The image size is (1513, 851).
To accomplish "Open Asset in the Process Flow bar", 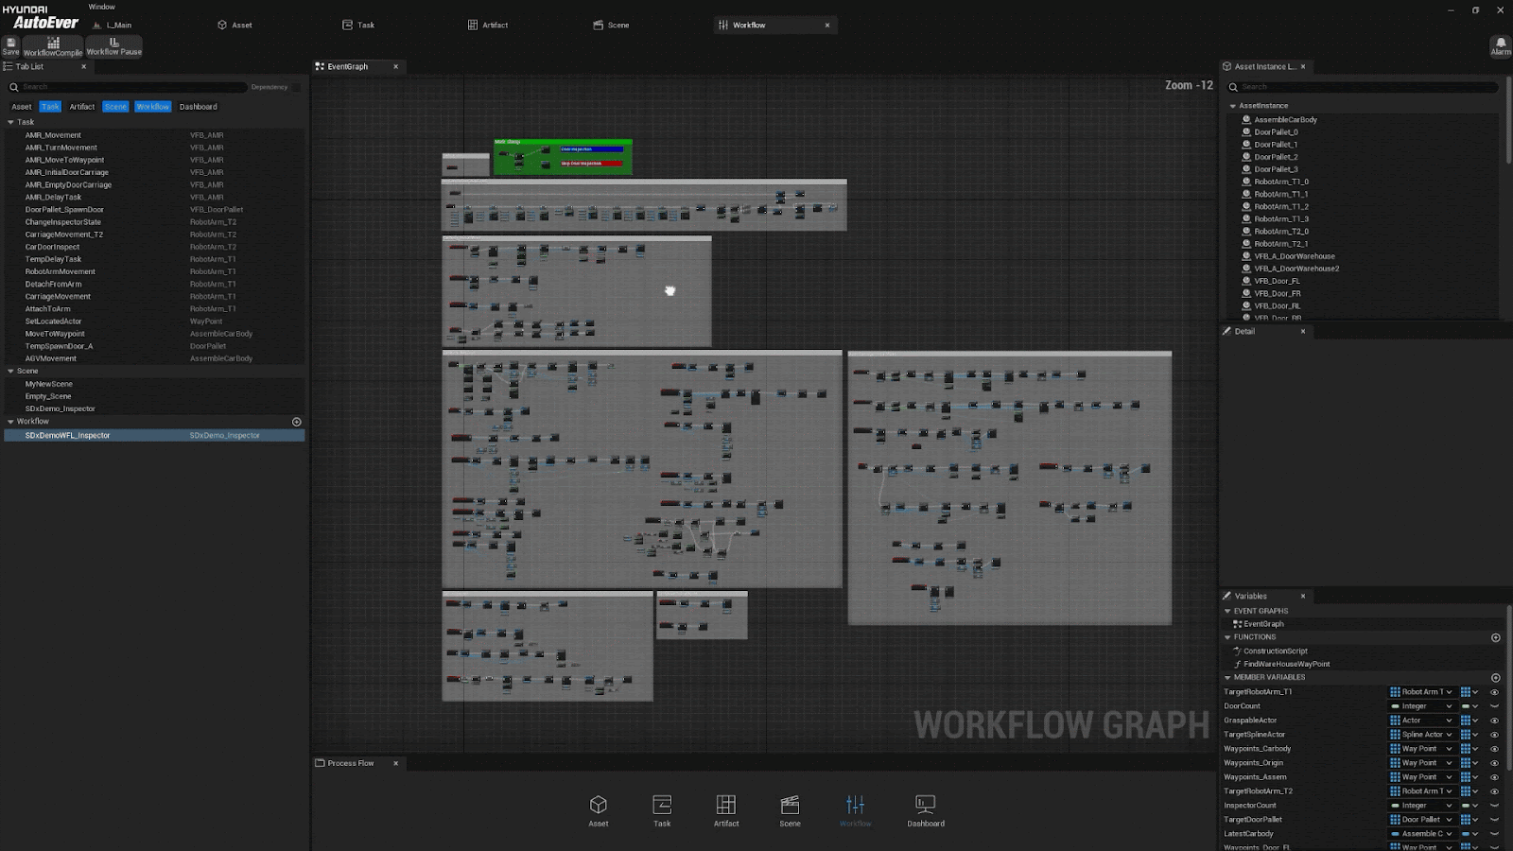I will pyautogui.click(x=598, y=810).
